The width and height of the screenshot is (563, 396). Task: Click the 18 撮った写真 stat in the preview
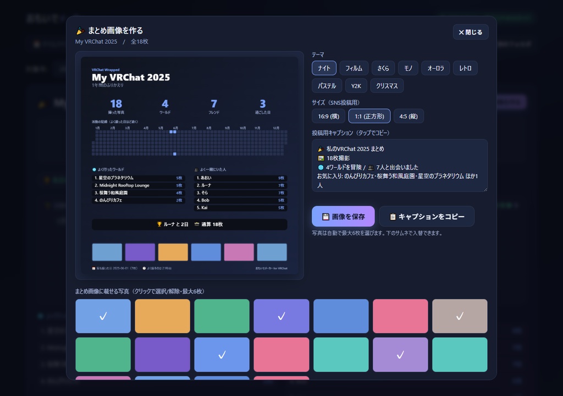(x=116, y=106)
